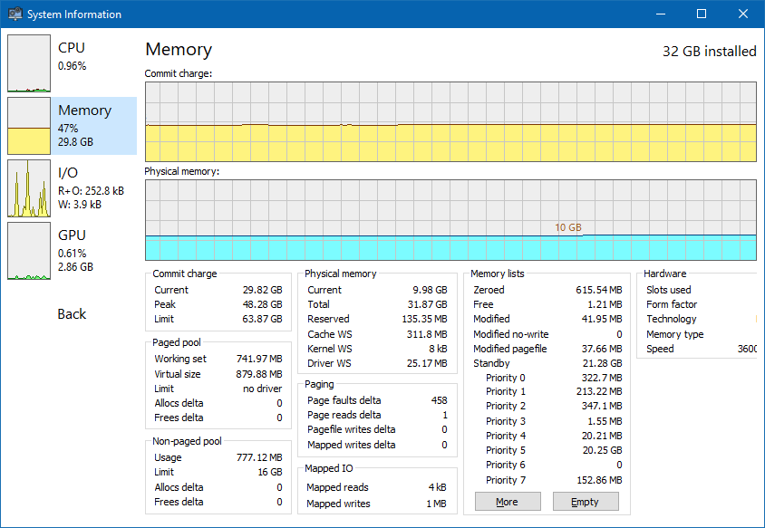Click the Zeroed value "615.54 MB"
The image size is (765, 528).
pyautogui.click(x=599, y=290)
